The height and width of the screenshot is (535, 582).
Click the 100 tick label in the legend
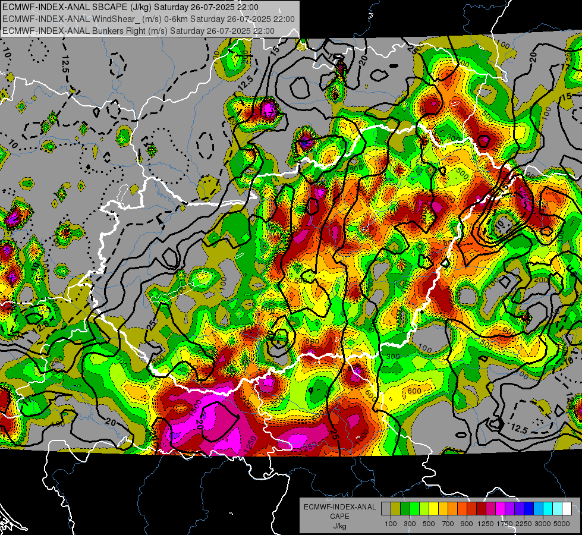coord(391,524)
